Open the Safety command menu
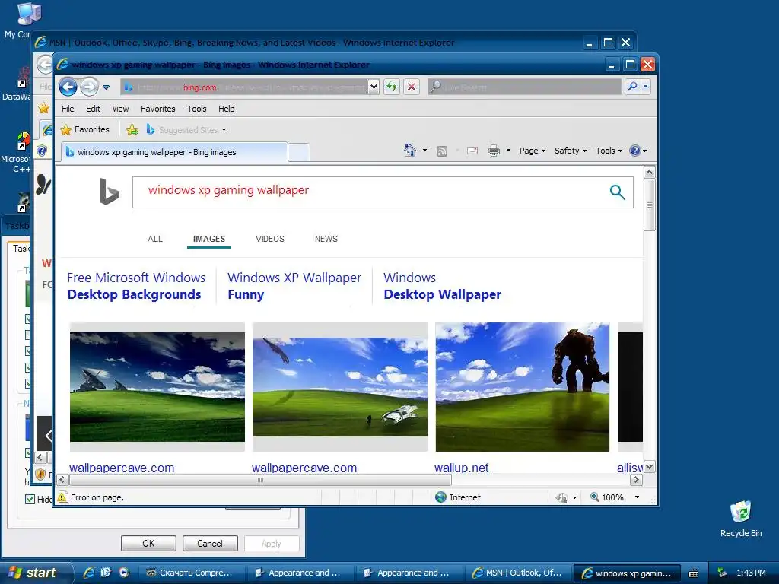Image resolution: width=779 pixels, height=584 pixels. tap(571, 151)
